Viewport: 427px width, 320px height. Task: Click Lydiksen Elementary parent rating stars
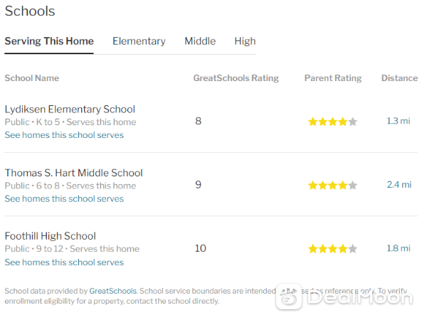coord(332,122)
